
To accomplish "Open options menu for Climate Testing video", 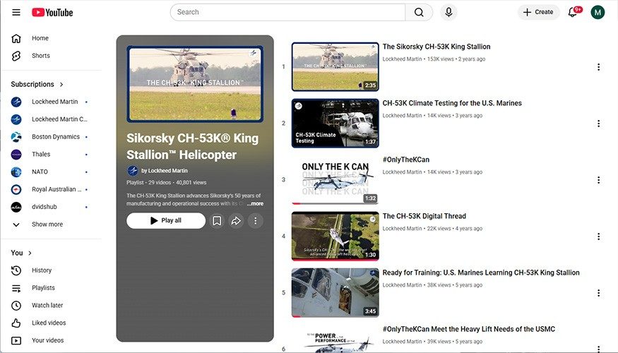I will pyautogui.click(x=598, y=124).
